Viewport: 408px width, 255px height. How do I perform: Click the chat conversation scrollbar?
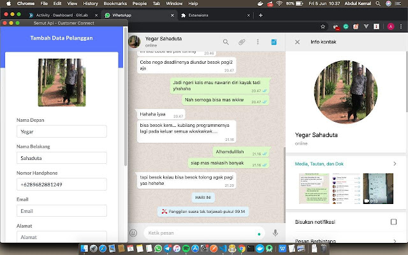pos(284,185)
